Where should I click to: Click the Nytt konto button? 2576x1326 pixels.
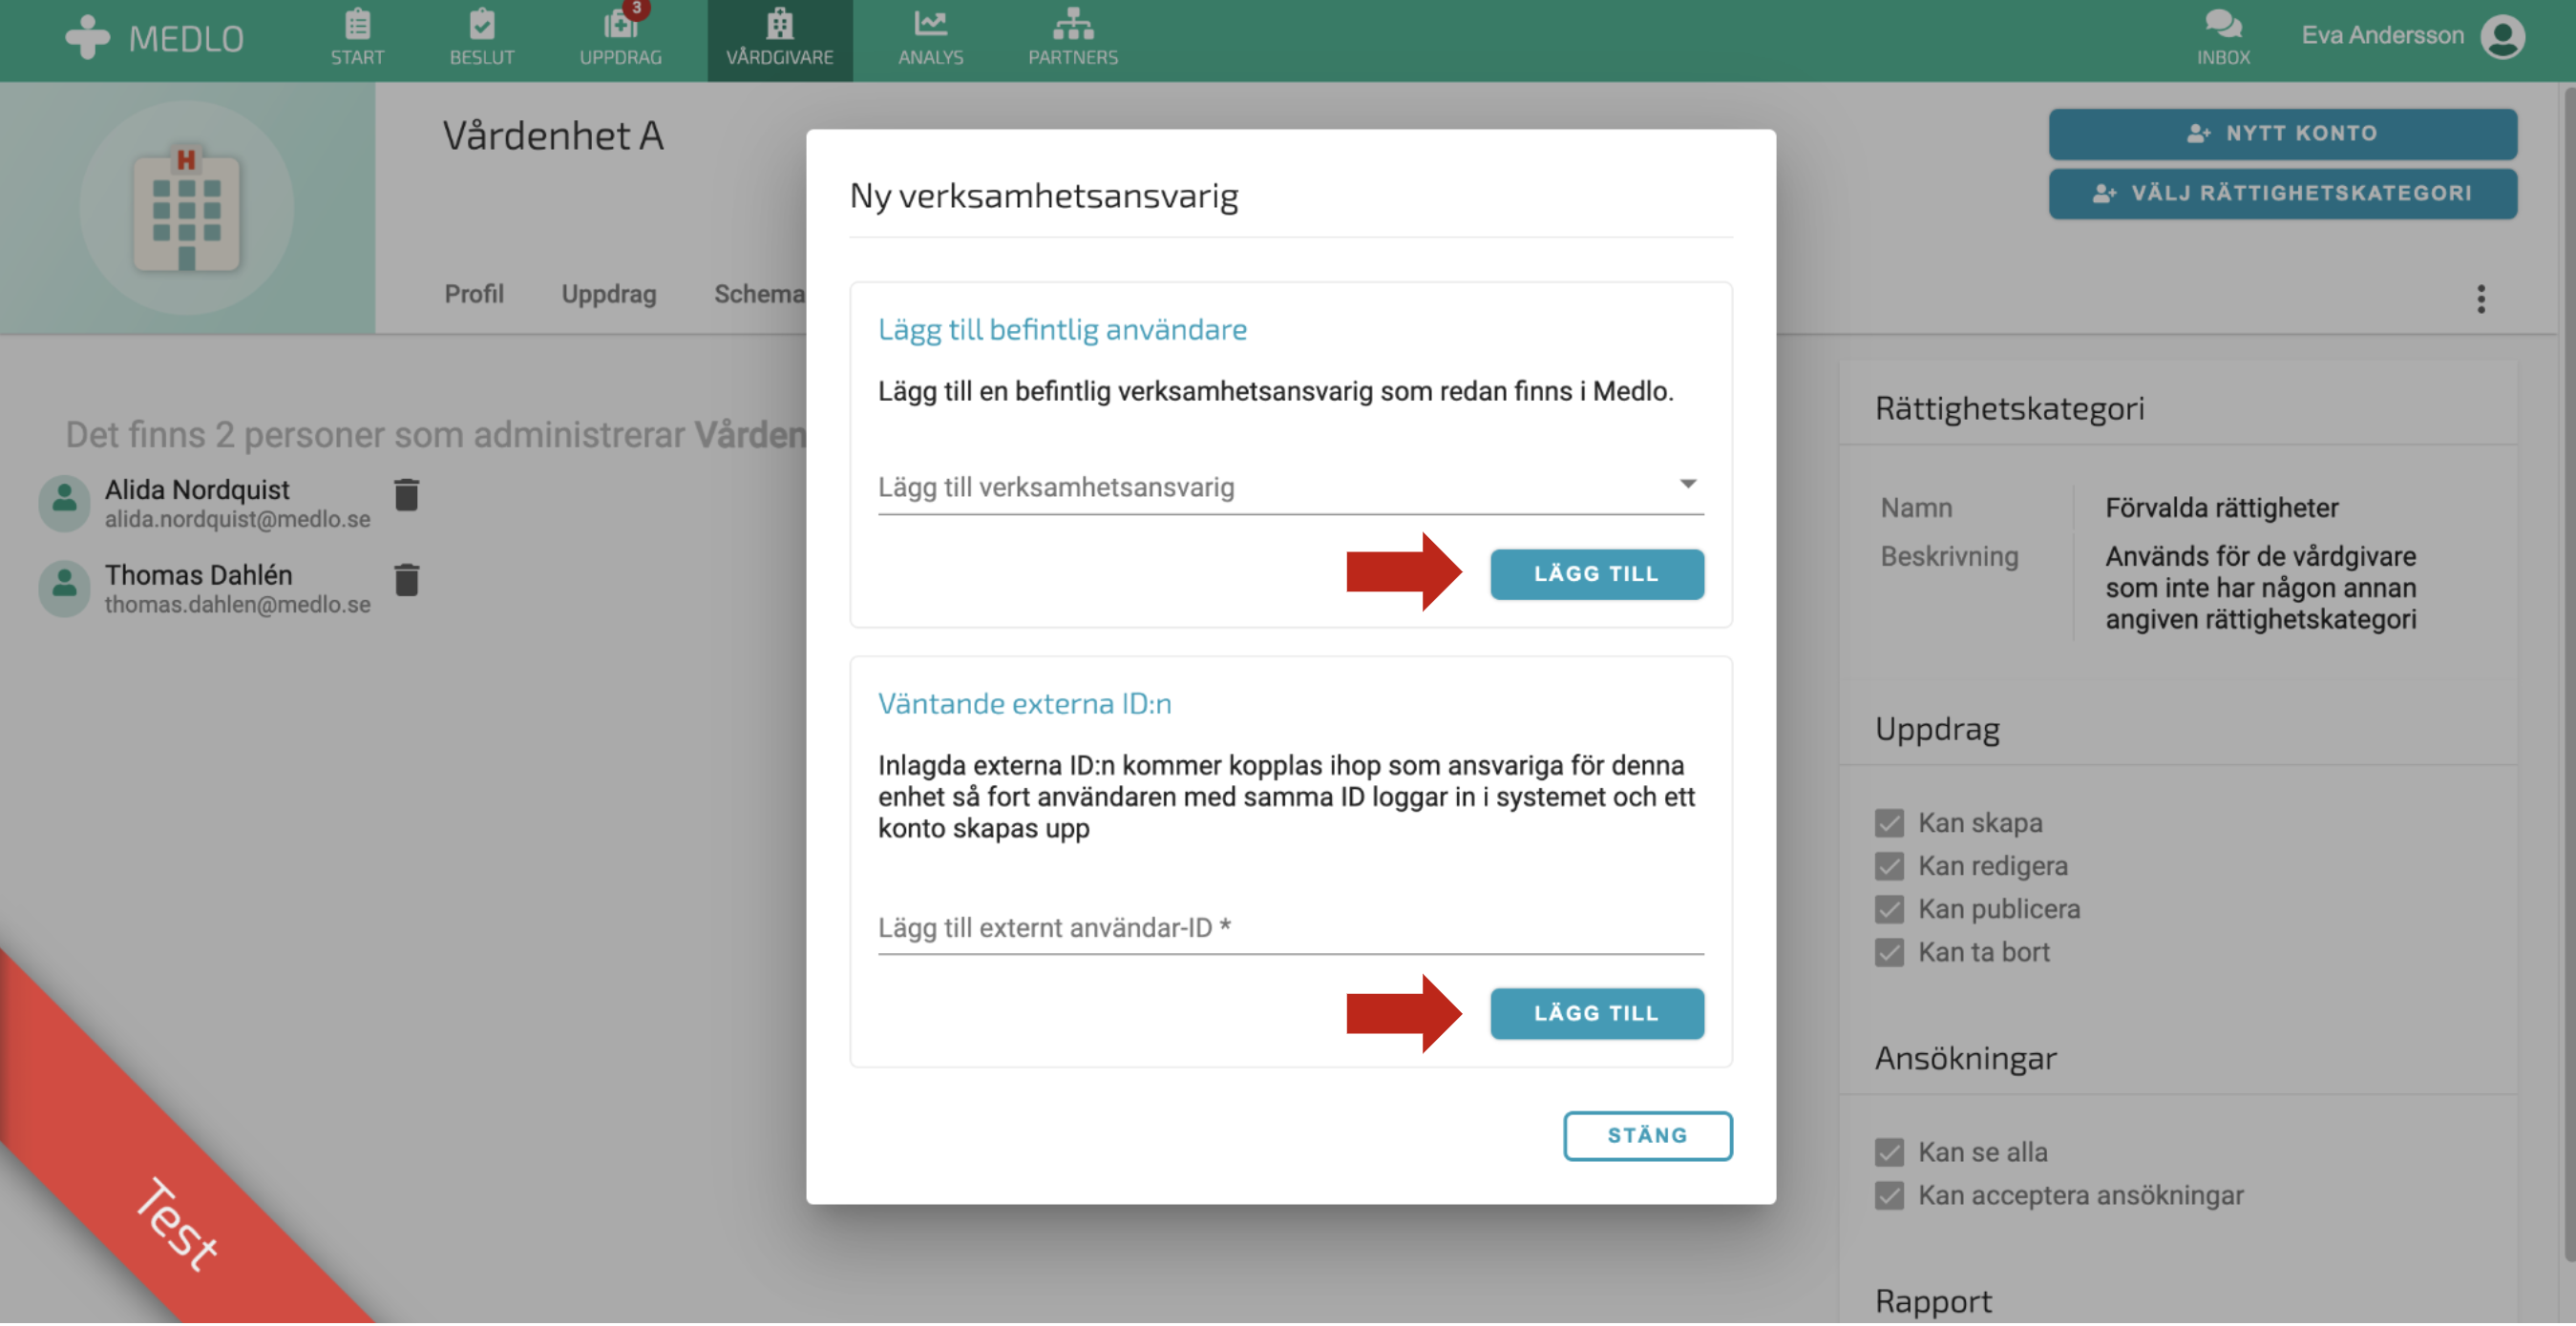tap(2282, 134)
